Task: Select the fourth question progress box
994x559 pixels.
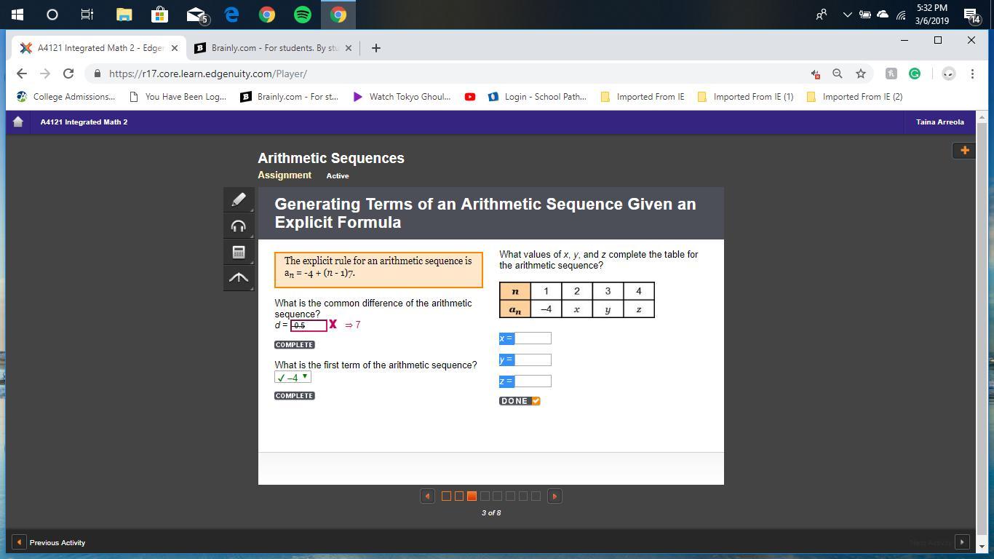Action: (485, 496)
